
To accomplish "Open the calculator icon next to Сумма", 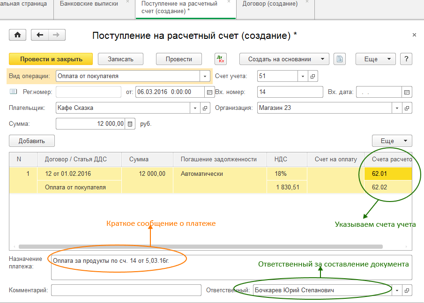I will (130, 124).
